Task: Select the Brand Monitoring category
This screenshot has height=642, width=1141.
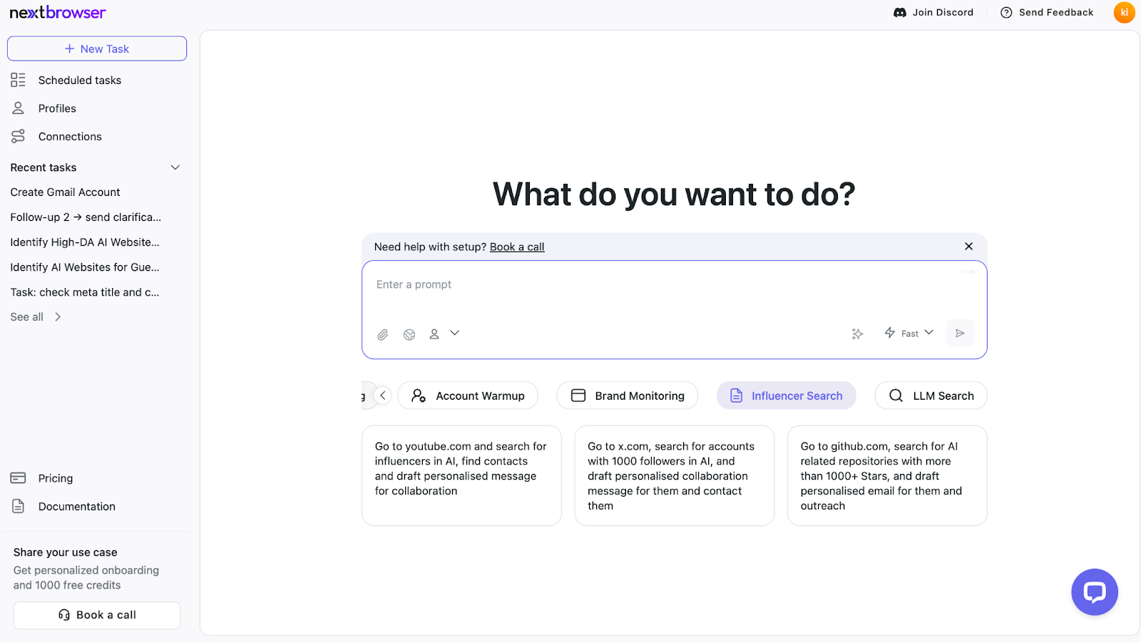Action: click(x=628, y=395)
